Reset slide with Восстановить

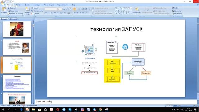pyautogui.click(x=37, y=11)
